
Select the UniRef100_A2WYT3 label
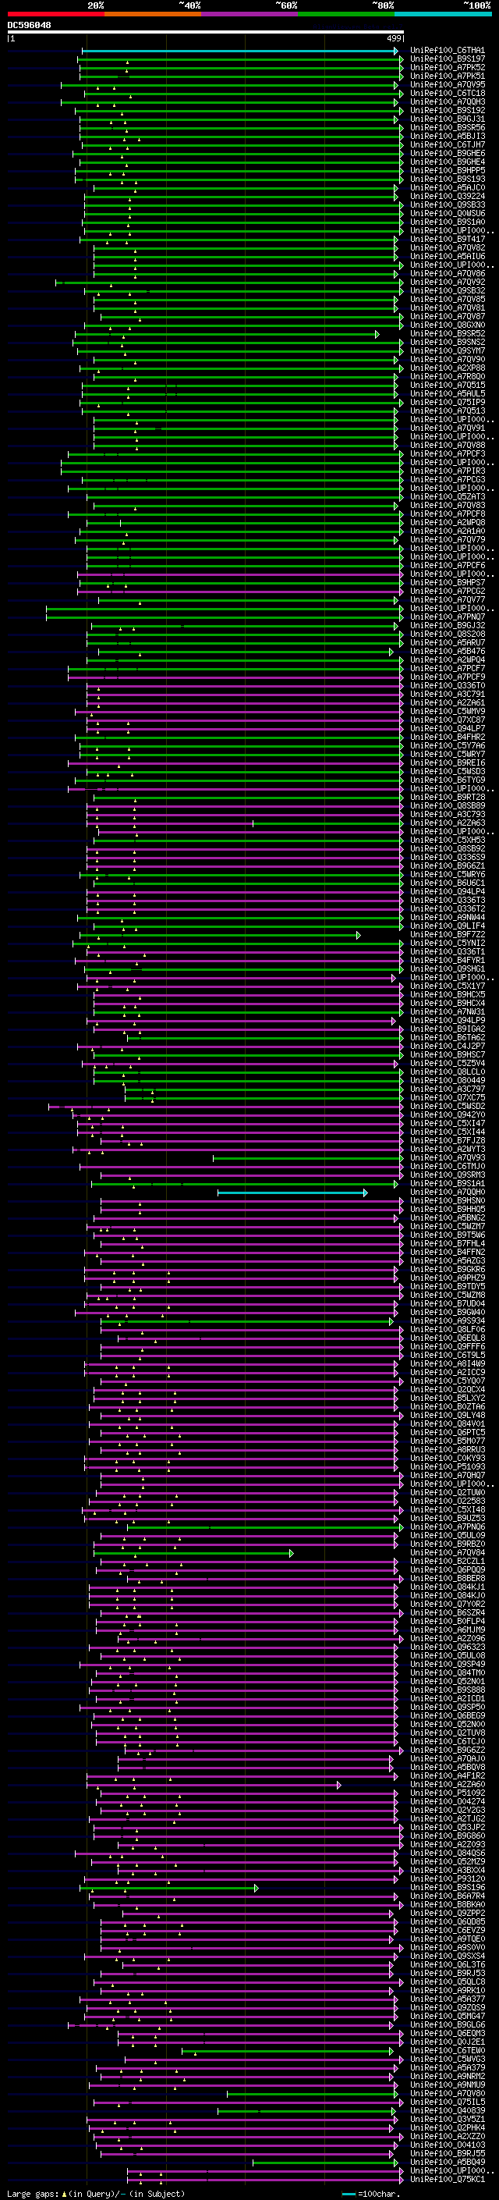click(447, 1149)
